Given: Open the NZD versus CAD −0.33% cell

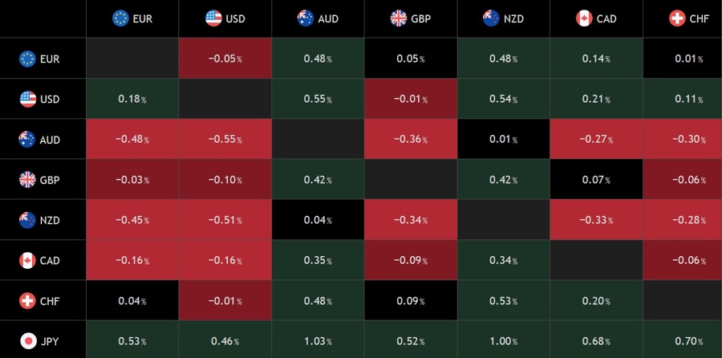Looking at the screenshot, I should click(x=596, y=220).
